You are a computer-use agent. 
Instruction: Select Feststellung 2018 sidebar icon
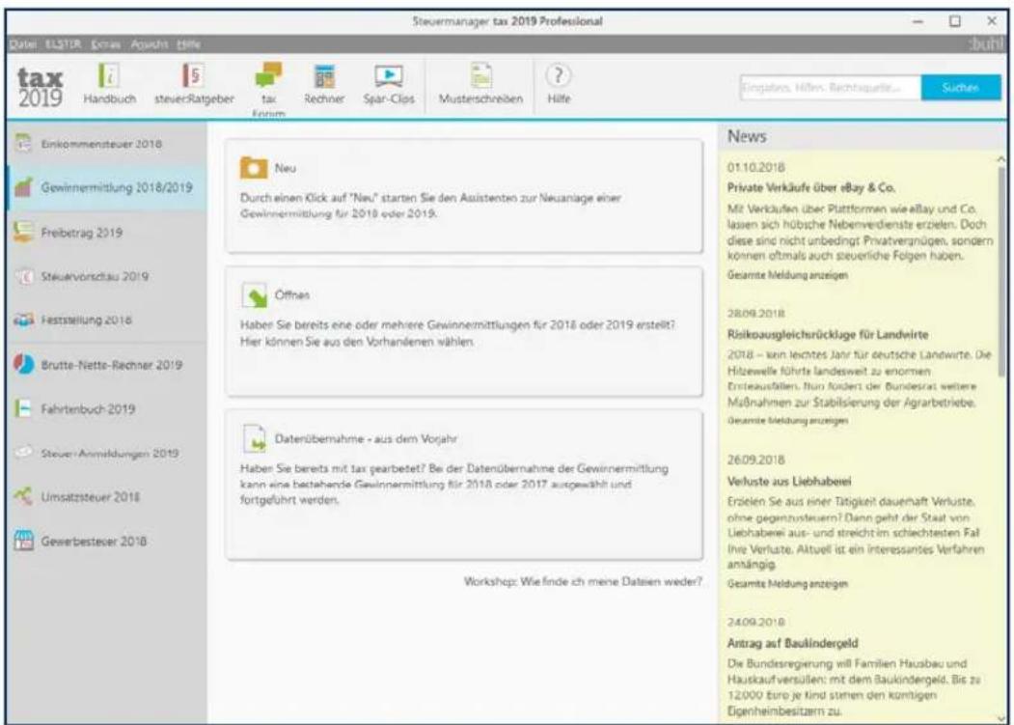[23, 320]
